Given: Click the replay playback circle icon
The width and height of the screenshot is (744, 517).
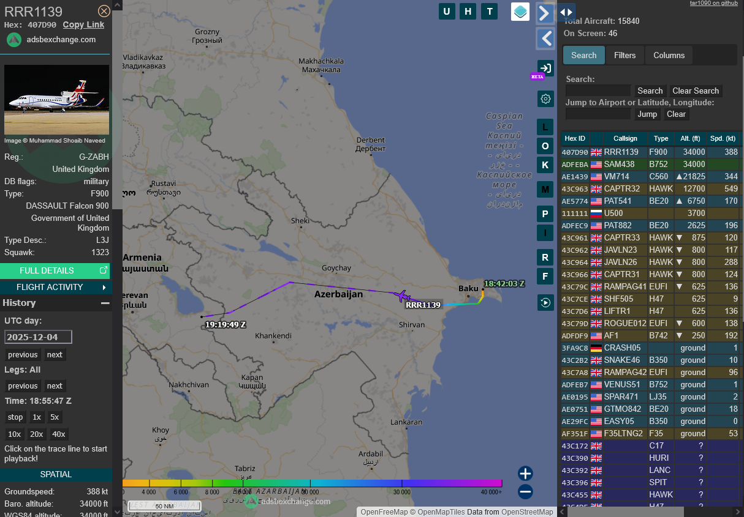Looking at the screenshot, I should [x=545, y=302].
